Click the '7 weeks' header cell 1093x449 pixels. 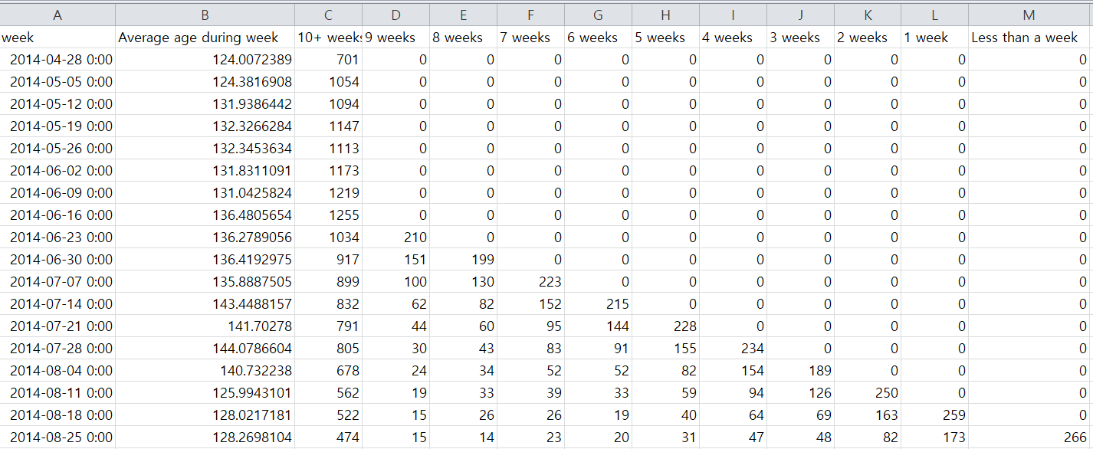(530, 37)
